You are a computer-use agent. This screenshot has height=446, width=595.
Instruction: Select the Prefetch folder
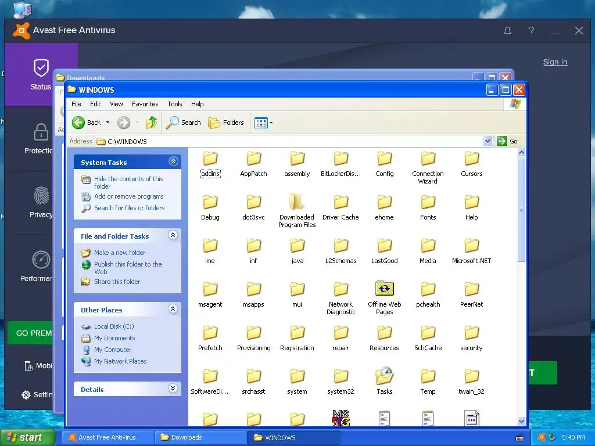[x=210, y=339]
